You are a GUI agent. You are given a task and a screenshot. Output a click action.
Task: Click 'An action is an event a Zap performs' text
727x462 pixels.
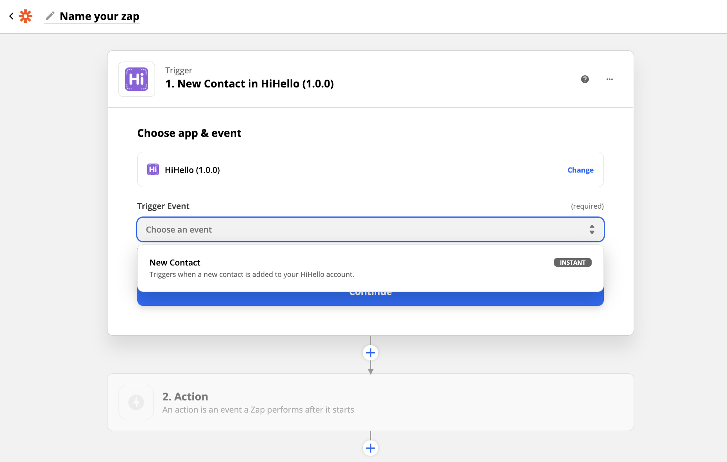coord(258,410)
